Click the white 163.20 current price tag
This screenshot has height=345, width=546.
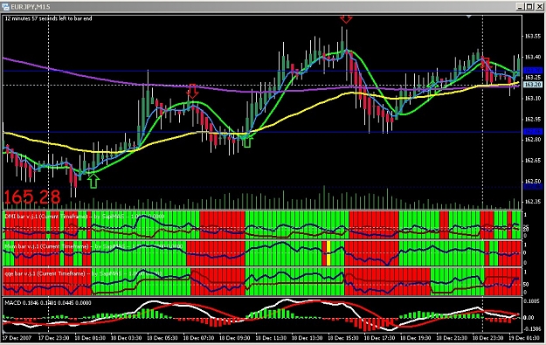coord(533,85)
